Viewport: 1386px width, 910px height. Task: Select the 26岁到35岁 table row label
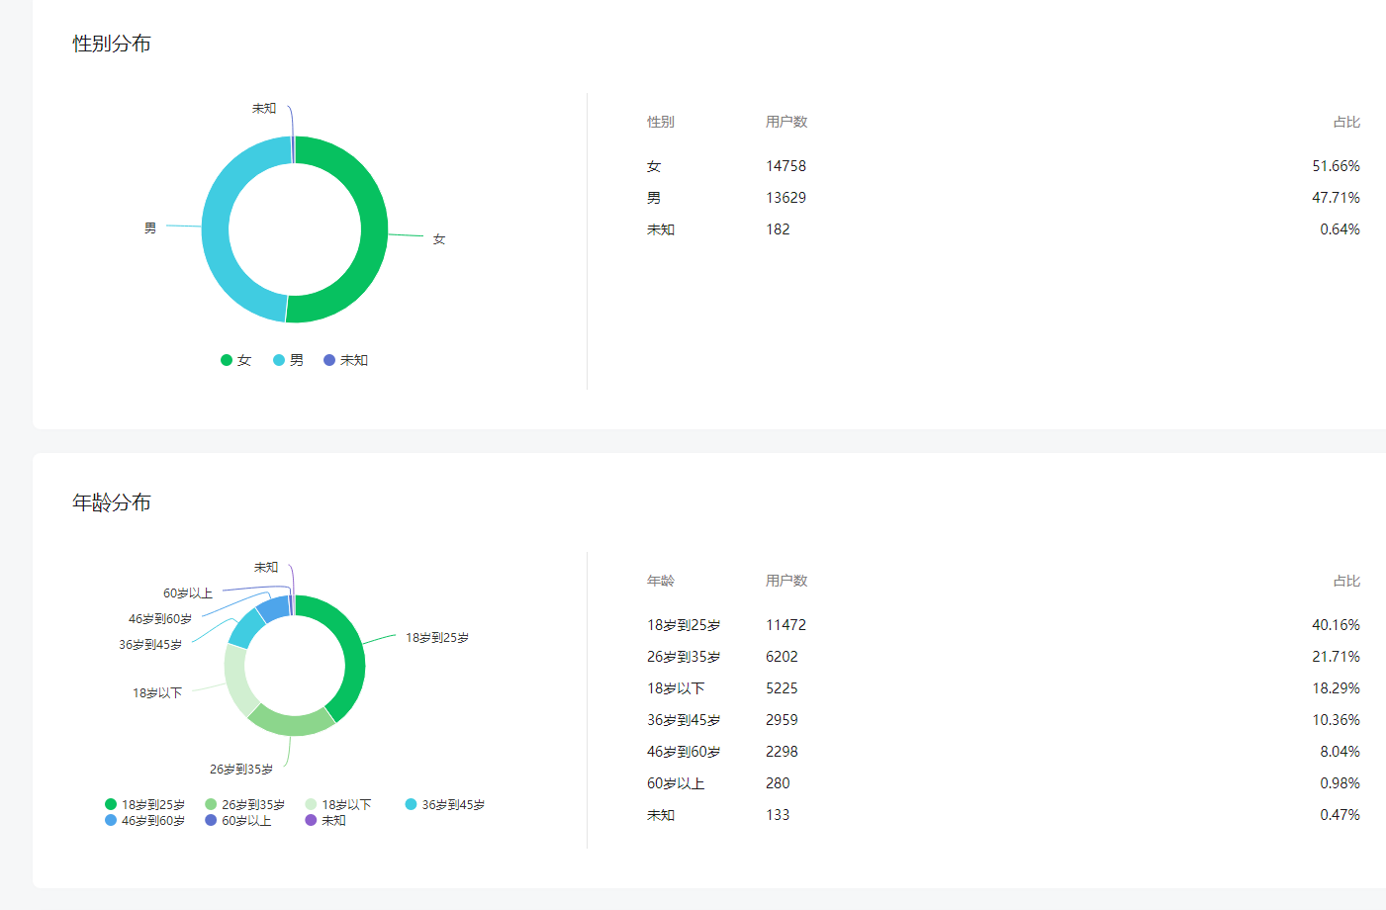[x=684, y=657]
